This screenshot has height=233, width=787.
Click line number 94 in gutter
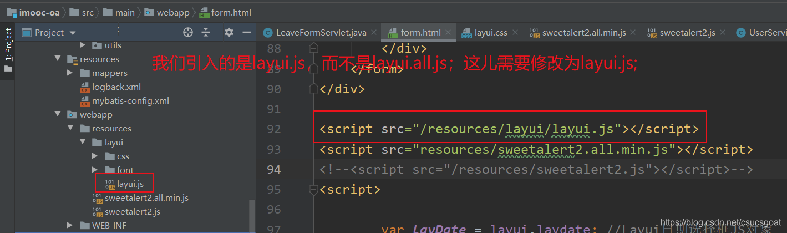click(x=274, y=170)
